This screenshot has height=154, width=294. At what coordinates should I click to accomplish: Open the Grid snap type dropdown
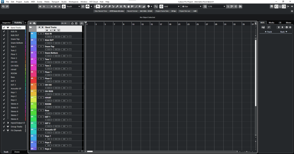172,7
